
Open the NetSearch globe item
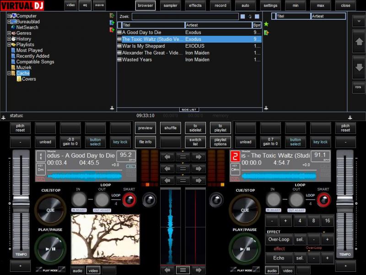point(25,27)
